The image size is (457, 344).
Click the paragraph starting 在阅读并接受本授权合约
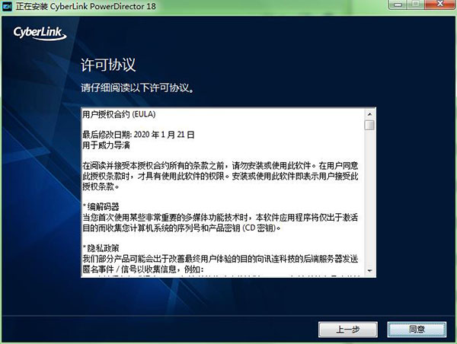click(x=220, y=176)
